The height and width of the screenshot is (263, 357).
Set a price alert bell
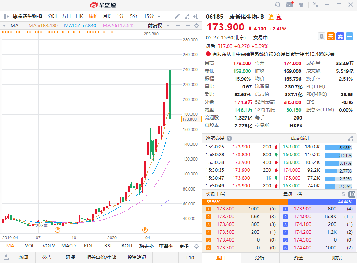click(321, 36)
